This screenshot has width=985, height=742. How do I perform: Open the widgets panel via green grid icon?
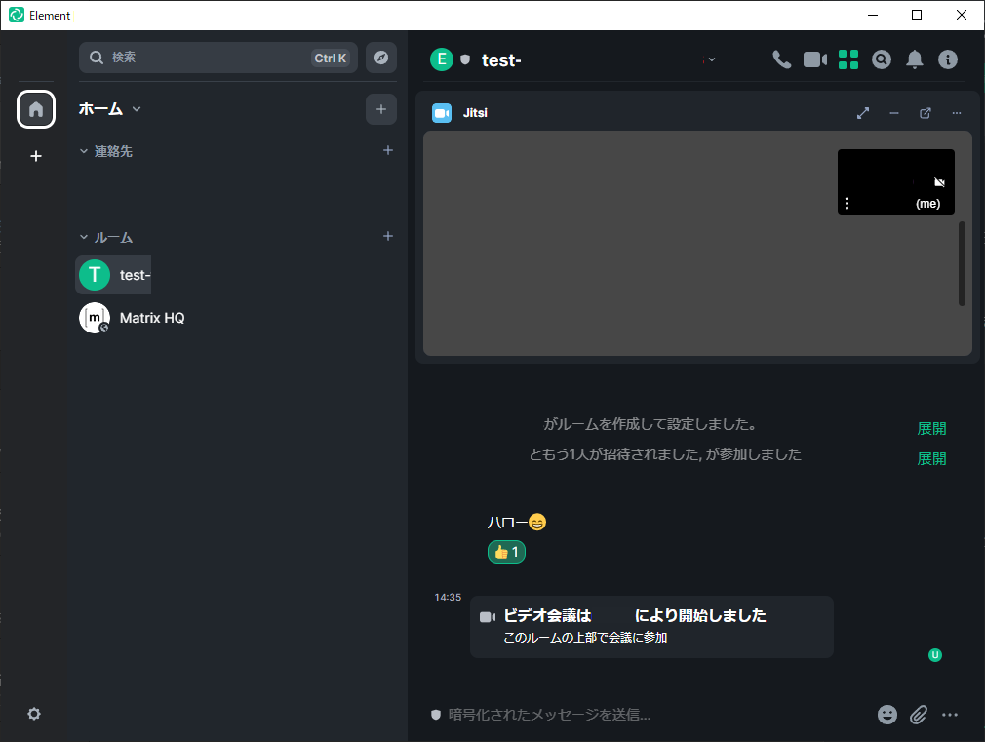[x=847, y=59]
